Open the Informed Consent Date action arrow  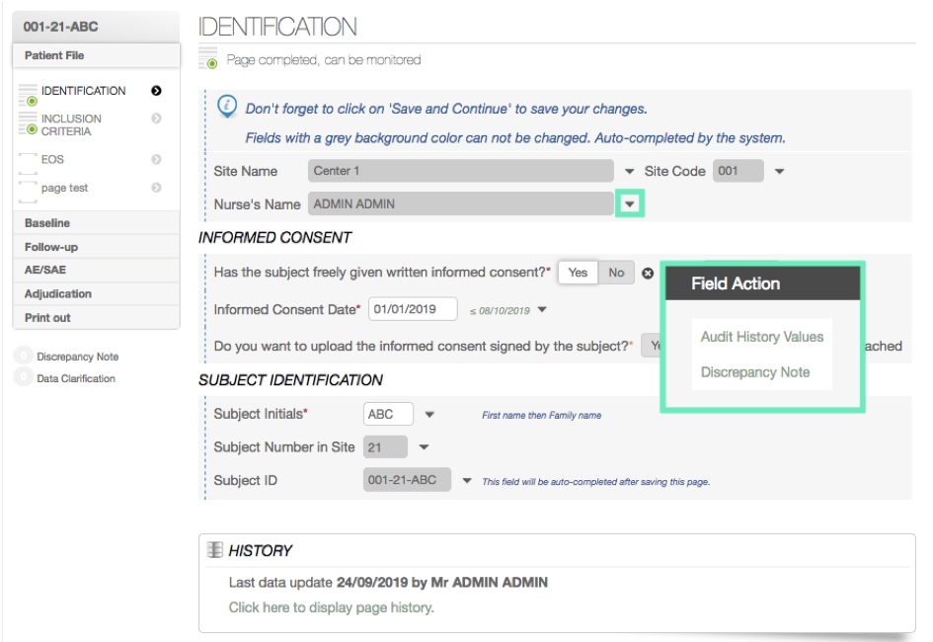tap(542, 310)
